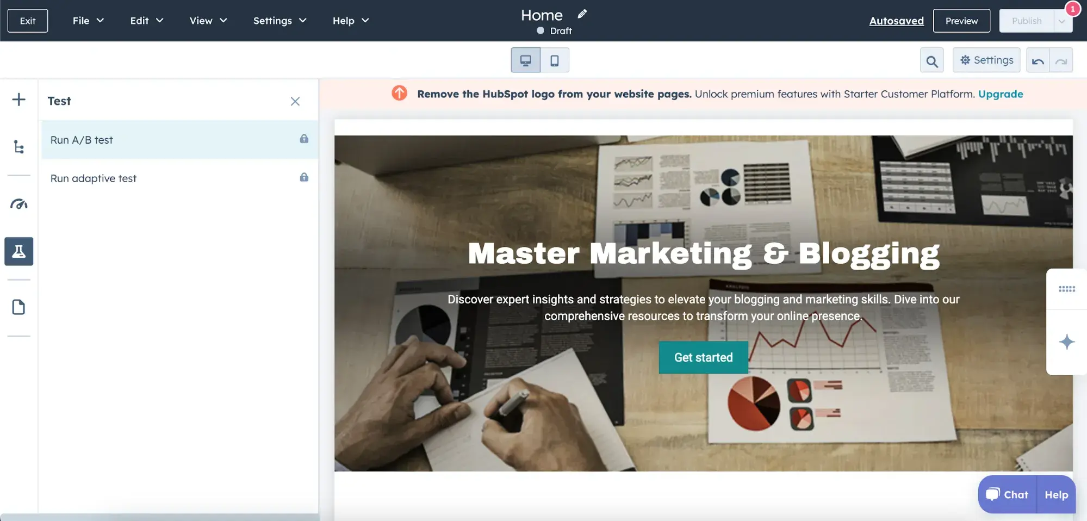The image size is (1087, 521).
Task: Open the Chat widget
Action: (1007, 495)
